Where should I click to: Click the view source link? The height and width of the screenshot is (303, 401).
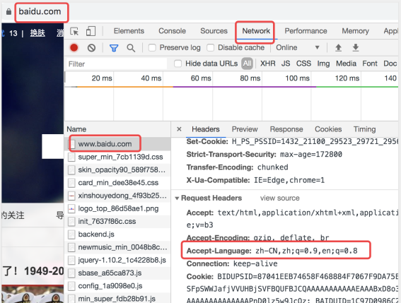click(x=280, y=198)
